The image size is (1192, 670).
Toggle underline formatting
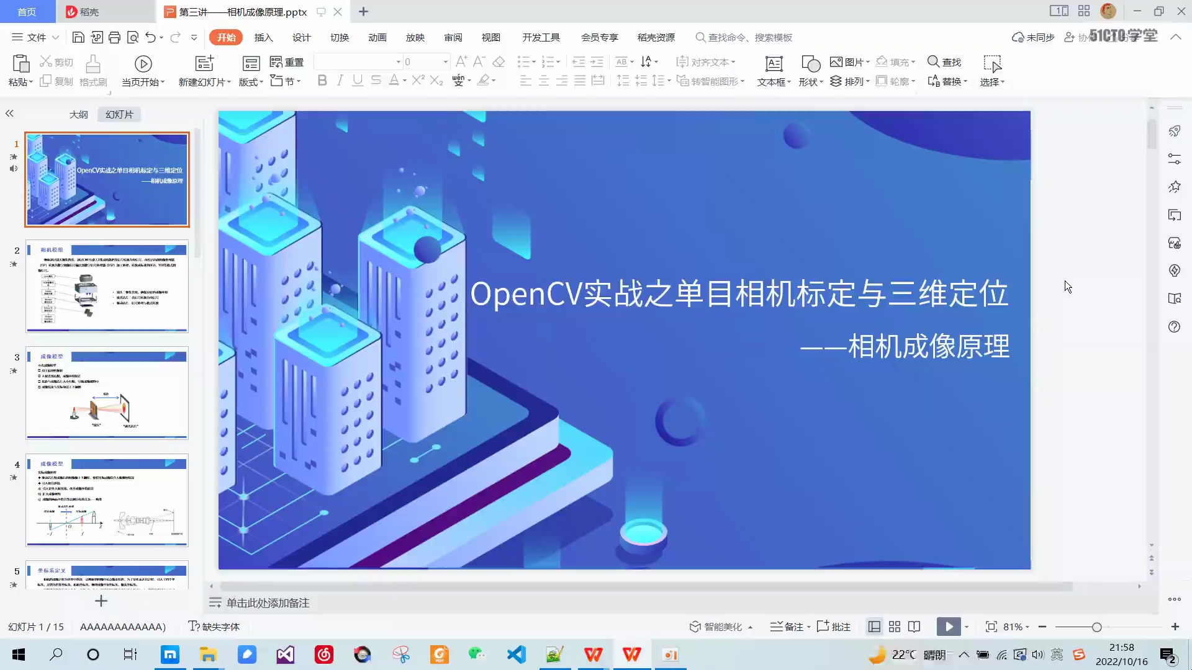pyautogui.click(x=356, y=80)
